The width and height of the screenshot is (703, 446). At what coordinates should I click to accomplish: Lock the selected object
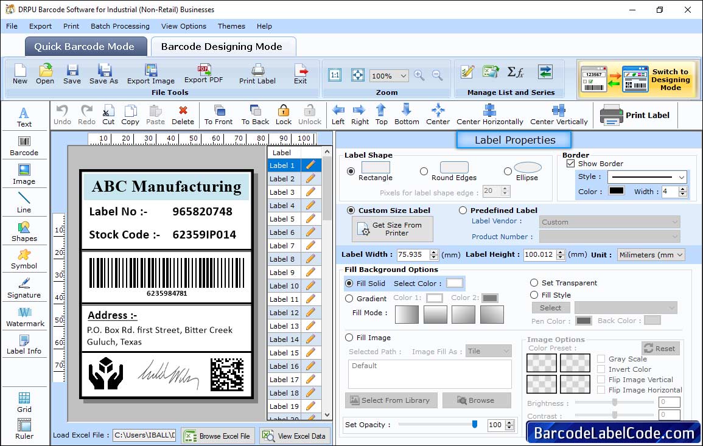tap(284, 115)
